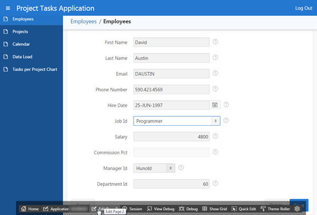Viewport: 317px width, 215px height.
Task: Open Projects in the sidebar
Action: (31, 32)
